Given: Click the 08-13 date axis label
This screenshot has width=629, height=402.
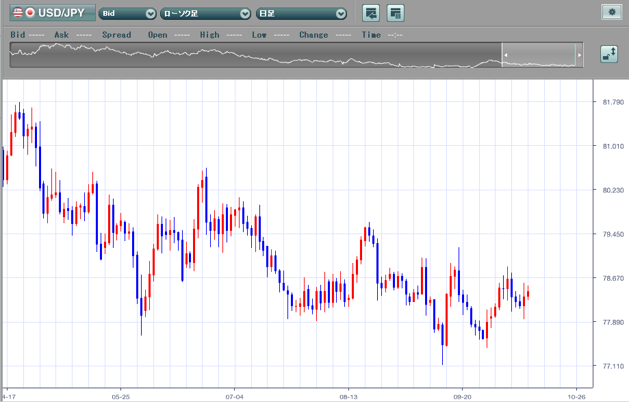Looking at the screenshot, I should (348, 397).
